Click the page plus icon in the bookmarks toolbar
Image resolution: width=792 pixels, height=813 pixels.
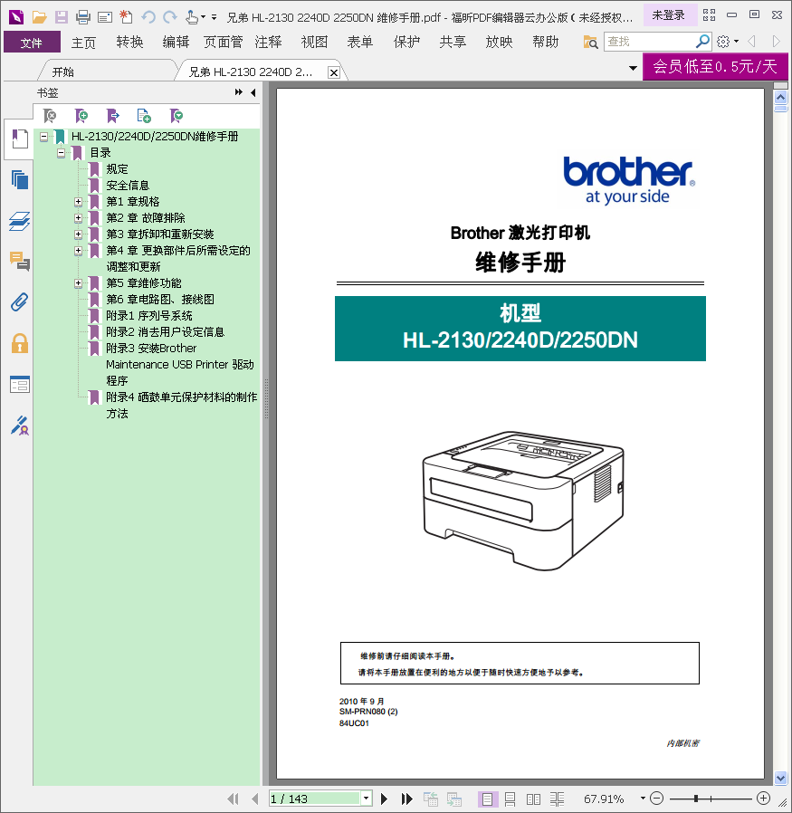tap(144, 116)
